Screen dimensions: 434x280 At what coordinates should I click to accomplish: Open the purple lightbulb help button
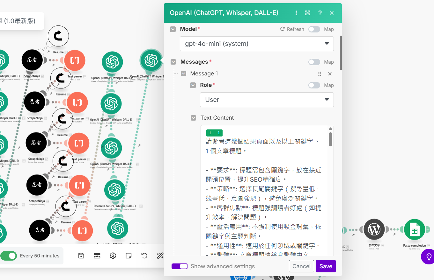(428, 257)
